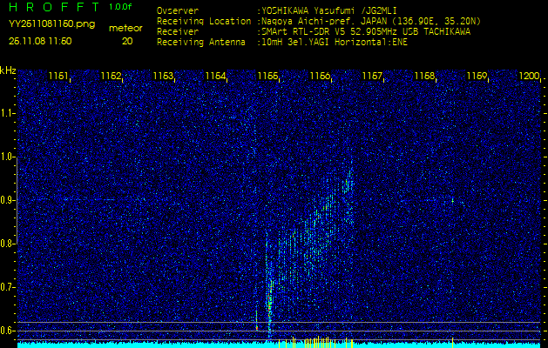
Task: Click the 1156 time tick label
Action: coord(320,76)
